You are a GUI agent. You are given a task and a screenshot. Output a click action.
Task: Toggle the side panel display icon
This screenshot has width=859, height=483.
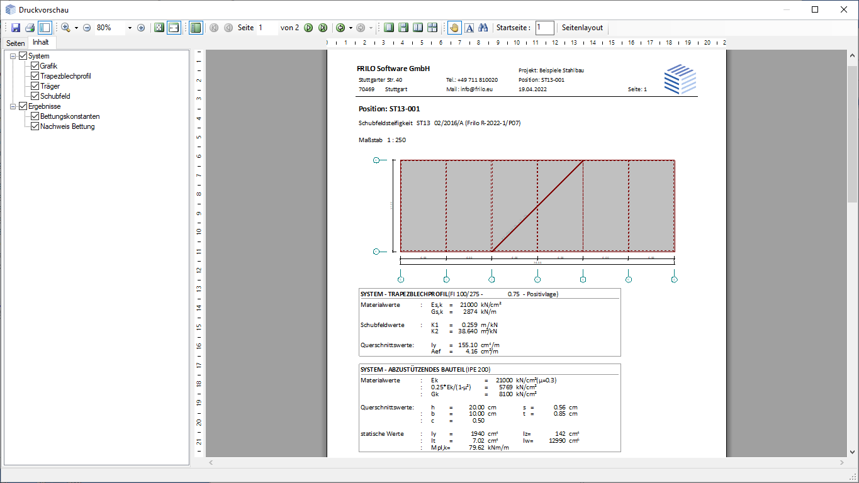pyautogui.click(x=45, y=28)
